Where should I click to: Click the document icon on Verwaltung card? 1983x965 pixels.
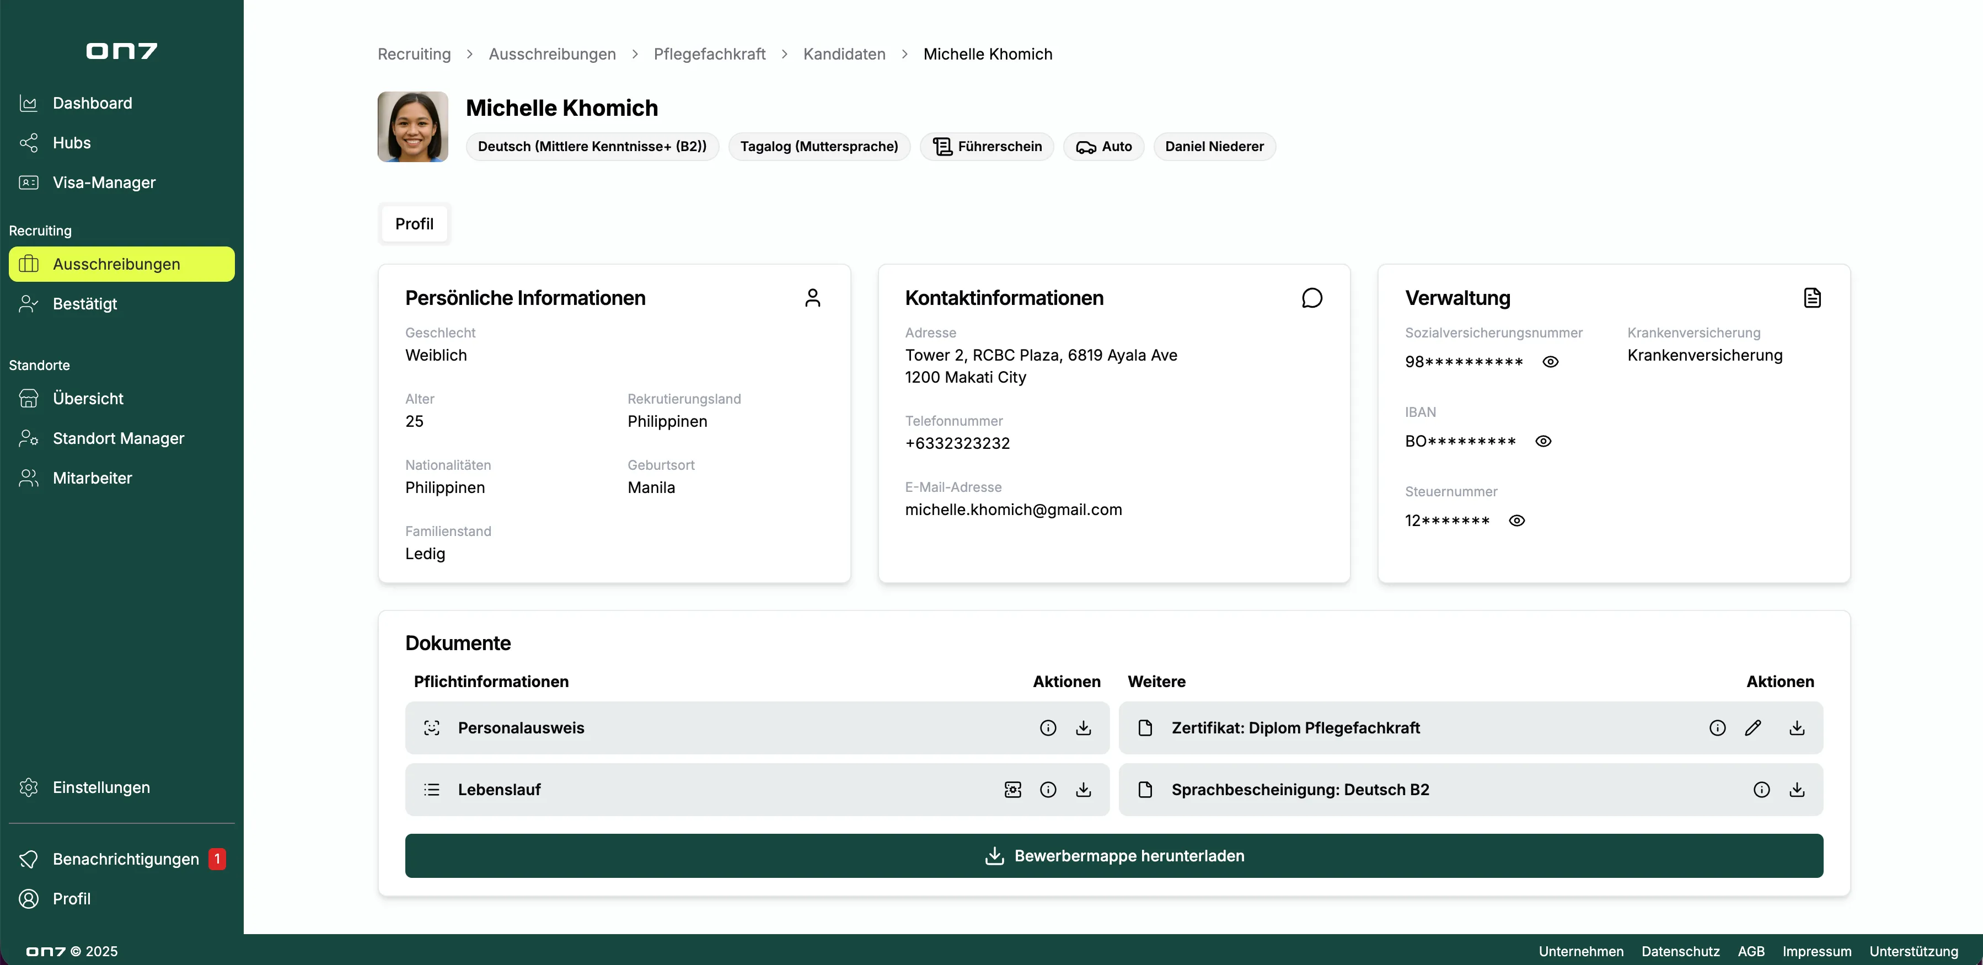click(1812, 298)
